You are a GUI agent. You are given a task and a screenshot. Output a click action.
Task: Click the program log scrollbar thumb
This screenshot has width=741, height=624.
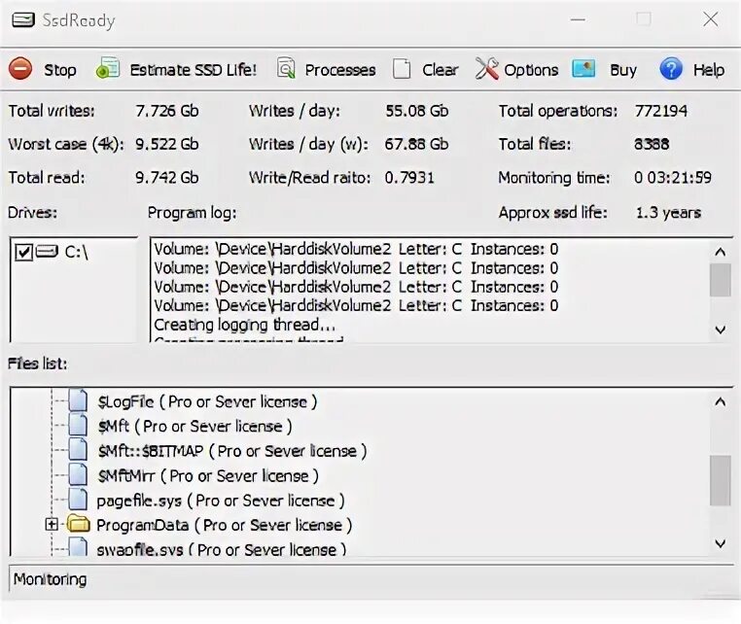point(721,280)
